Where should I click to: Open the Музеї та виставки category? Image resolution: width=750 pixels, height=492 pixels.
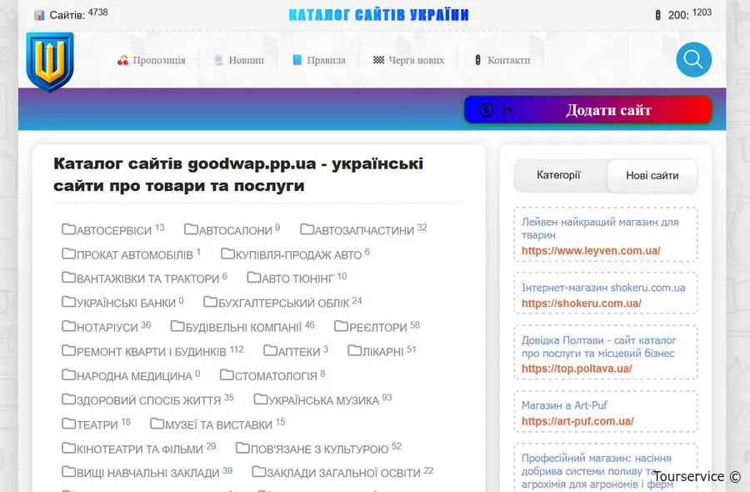pyautogui.click(x=217, y=424)
